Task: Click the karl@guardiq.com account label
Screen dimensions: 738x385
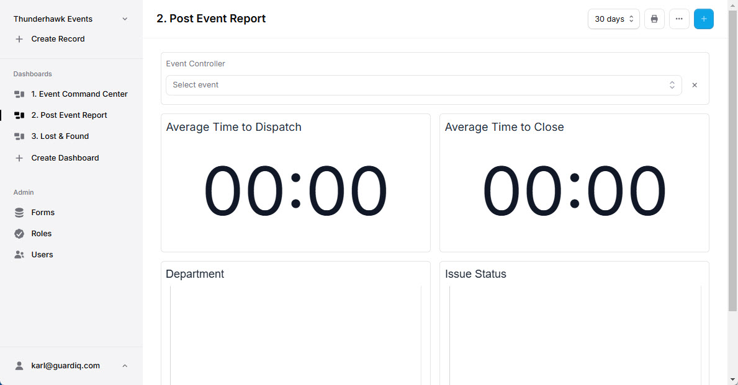Action: 65,366
